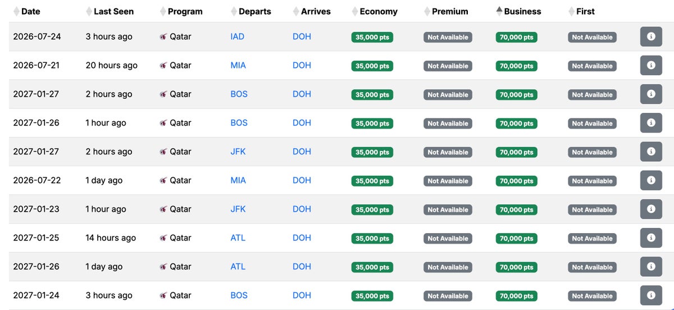The height and width of the screenshot is (310, 674).
Task: View details of 2027-01-26 BOS flight
Action: click(651, 122)
